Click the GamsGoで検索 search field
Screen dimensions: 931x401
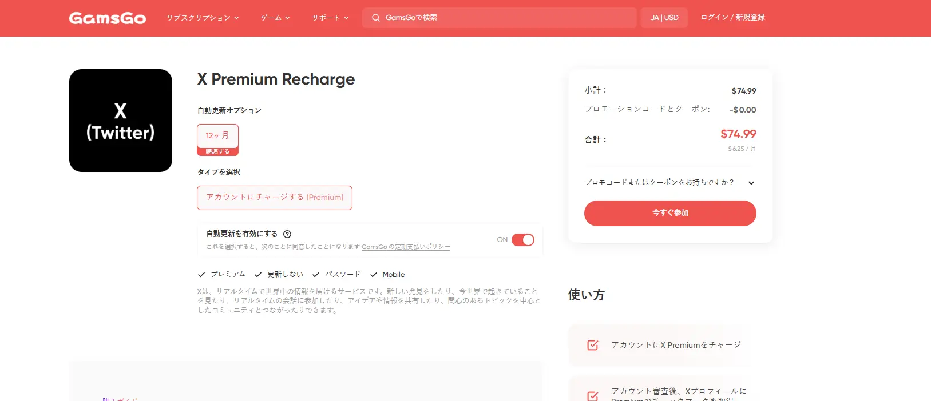point(499,18)
